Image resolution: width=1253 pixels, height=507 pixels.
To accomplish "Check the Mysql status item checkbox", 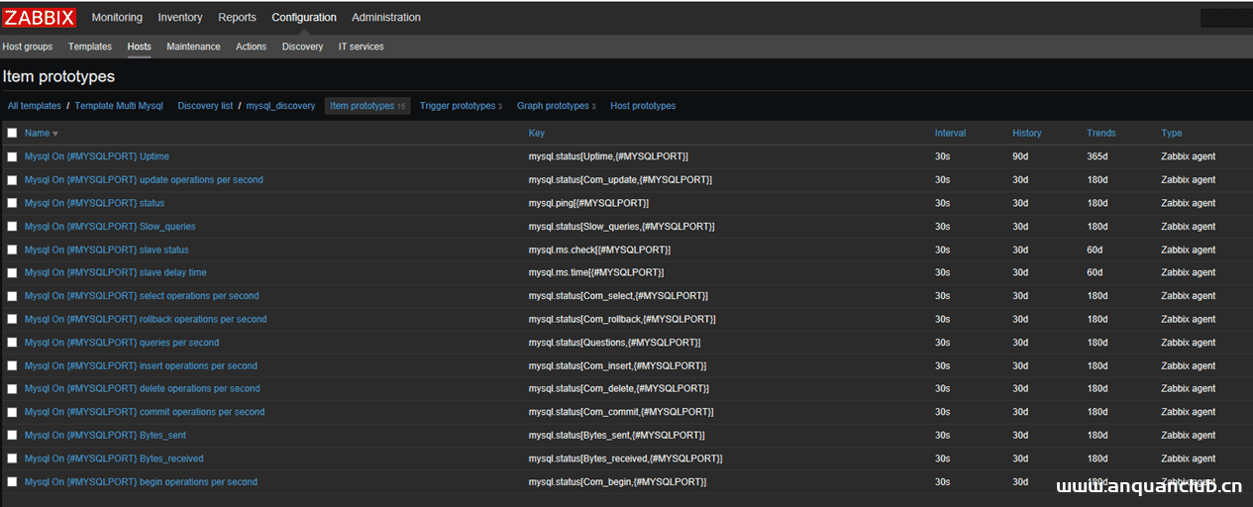I will [12, 203].
